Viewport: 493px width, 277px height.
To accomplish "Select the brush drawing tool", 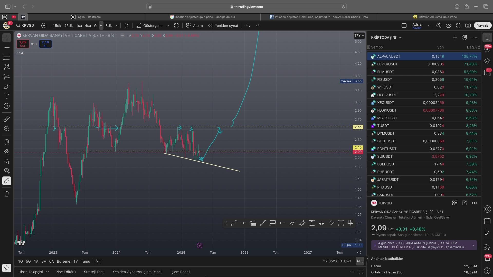I will click(x=7, y=86).
